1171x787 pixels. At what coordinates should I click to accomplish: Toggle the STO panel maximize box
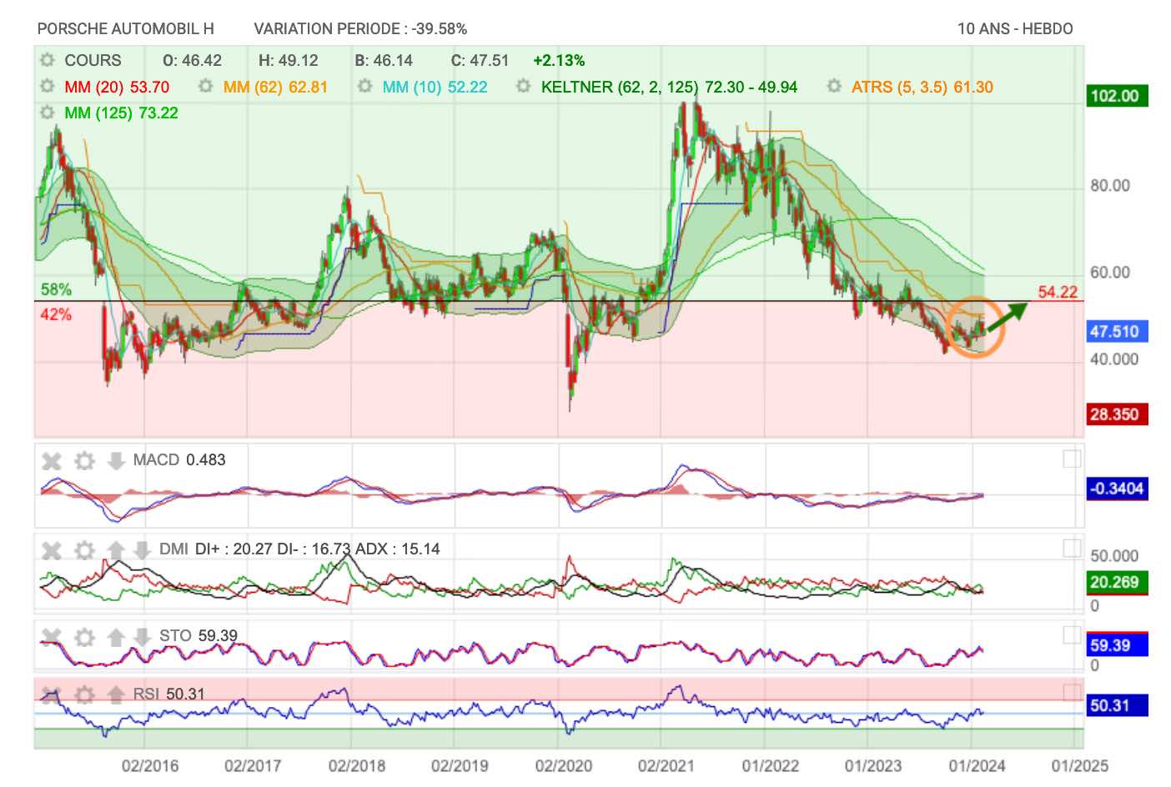click(x=1072, y=635)
